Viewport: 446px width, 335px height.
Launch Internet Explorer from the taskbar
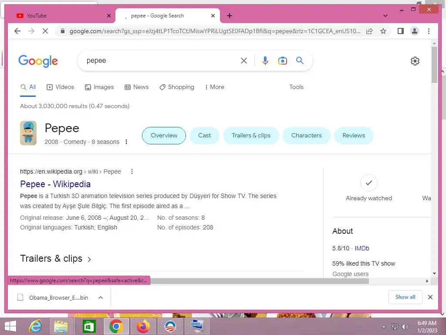(35, 326)
